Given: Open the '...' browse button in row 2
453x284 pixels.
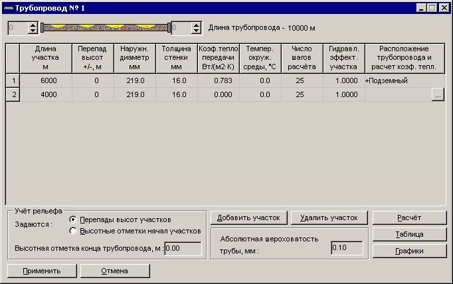Looking at the screenshot, I should point(438,94).
